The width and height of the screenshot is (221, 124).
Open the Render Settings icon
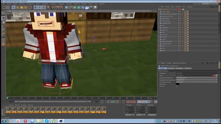61,7
